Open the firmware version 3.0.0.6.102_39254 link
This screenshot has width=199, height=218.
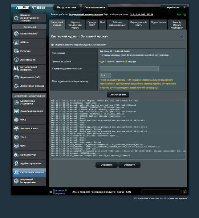coord(142,15)
